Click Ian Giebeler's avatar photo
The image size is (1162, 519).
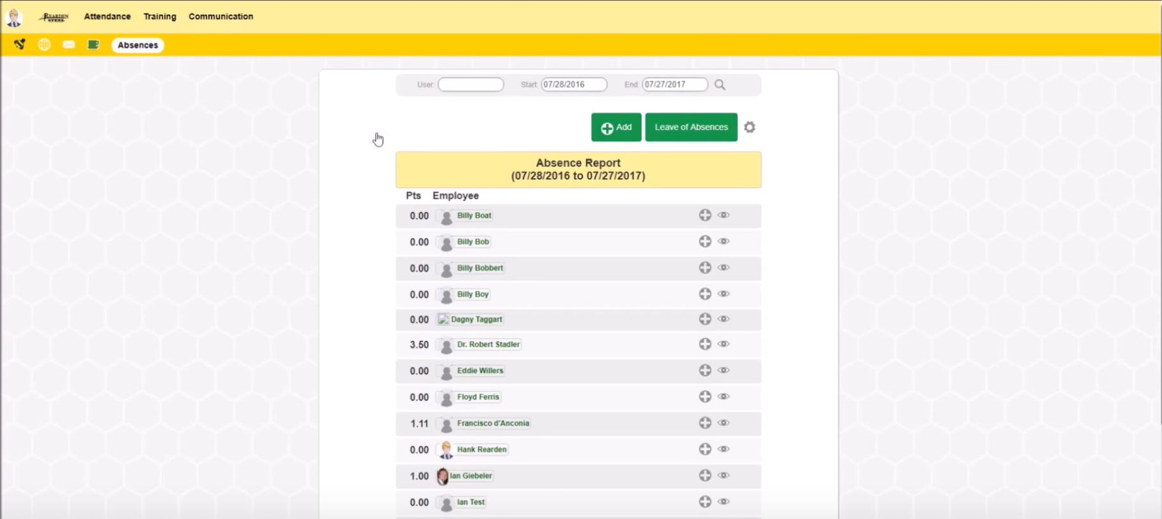[442, 476]
